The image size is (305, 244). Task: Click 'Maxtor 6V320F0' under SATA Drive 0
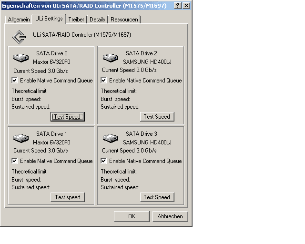point(51,62)
